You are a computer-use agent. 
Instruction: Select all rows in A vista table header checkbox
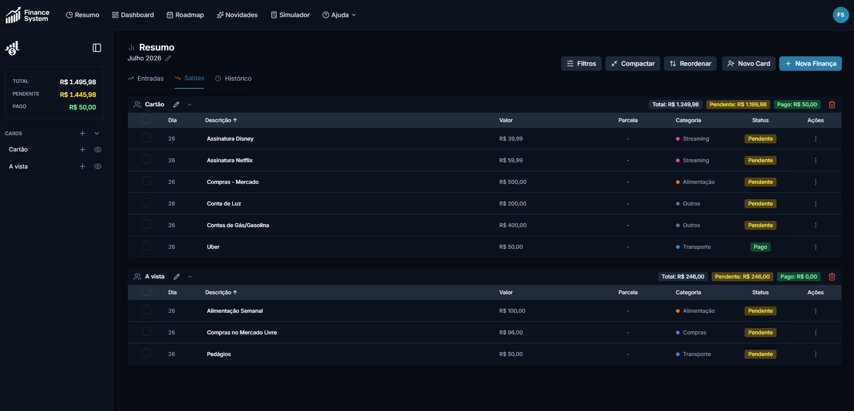click(146, 291)
